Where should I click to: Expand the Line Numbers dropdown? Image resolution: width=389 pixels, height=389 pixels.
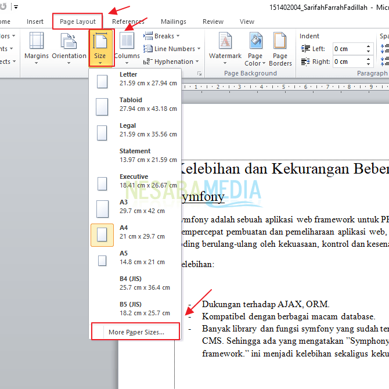172,49
